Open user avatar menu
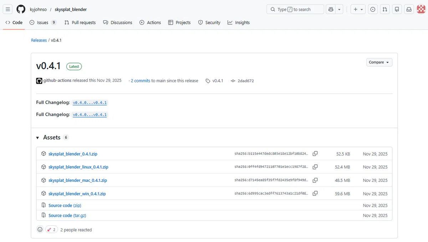Viewport: 428px width, 242px height. pos(421,9)
